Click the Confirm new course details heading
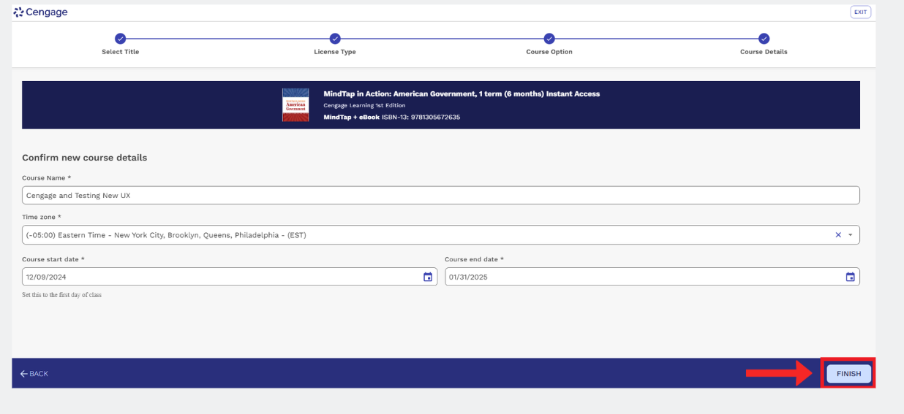 point(85,158)
